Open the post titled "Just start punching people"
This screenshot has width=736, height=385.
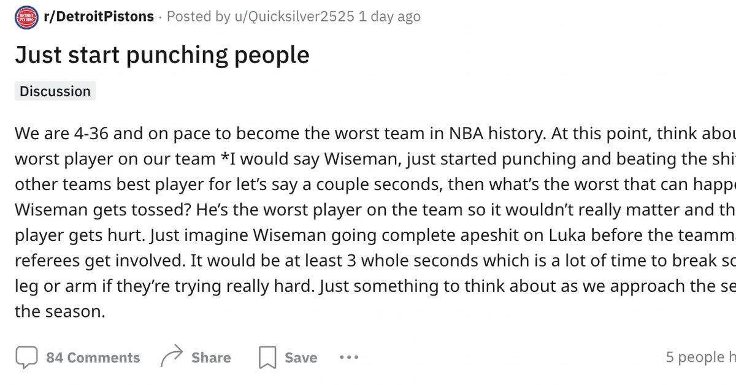162,55
